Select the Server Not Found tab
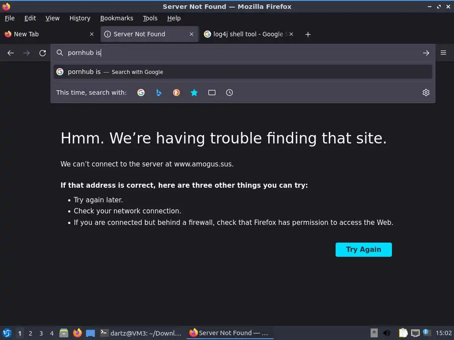 150,34
